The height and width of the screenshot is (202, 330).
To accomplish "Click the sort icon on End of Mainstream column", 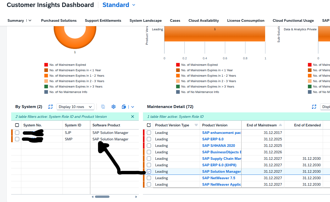I will [x=280, y=125].
